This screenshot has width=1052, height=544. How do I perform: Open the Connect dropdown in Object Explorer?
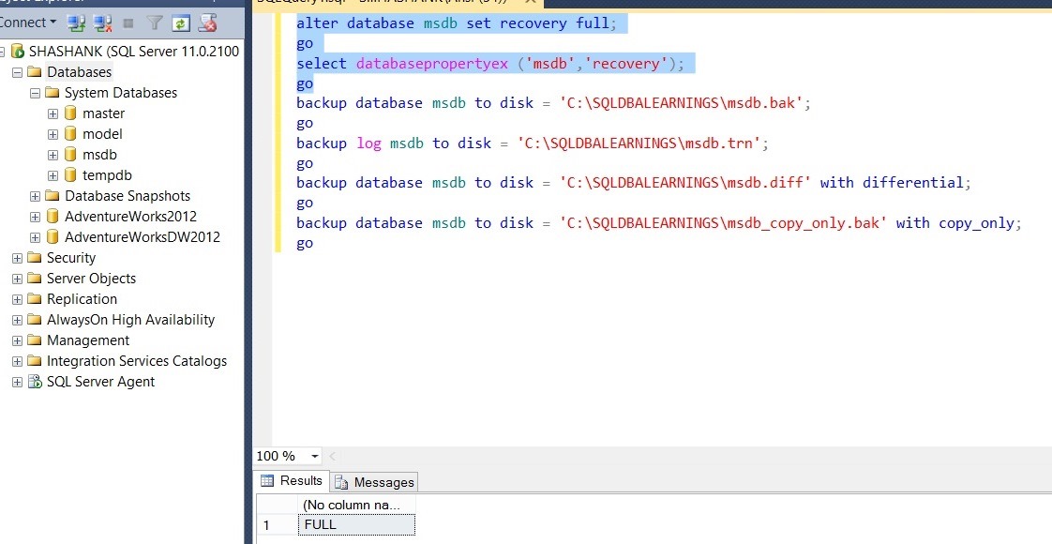27,23
